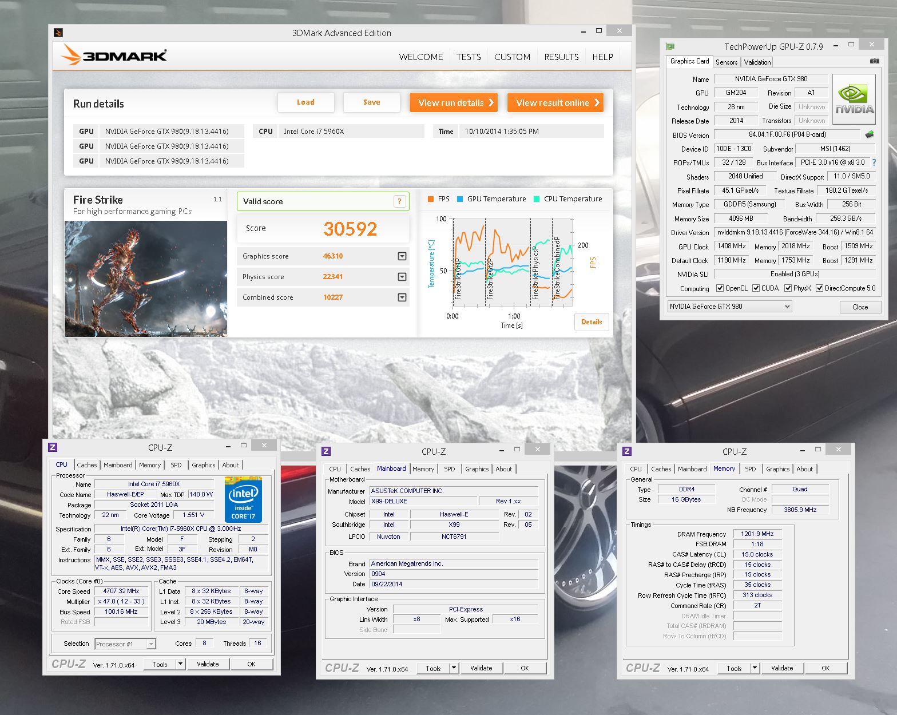This screenshot has width=897, height=715.
Task: Open the Caches tab in the CPU-Z CPU window
Action: click(x=87, y=465)
